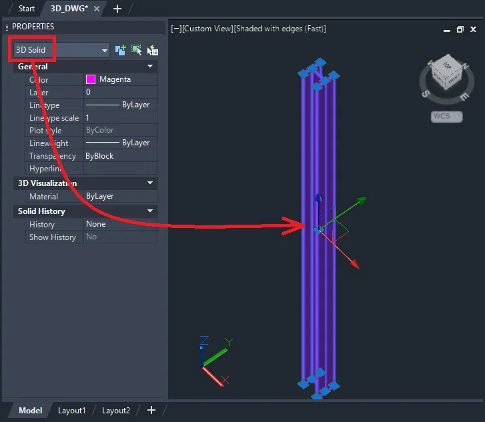Click the Show History No value

click(x=121, y=237)
